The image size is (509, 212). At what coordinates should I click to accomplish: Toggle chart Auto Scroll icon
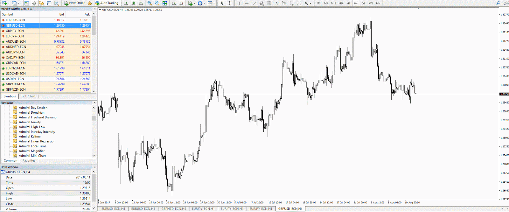(x=174, y=3)
